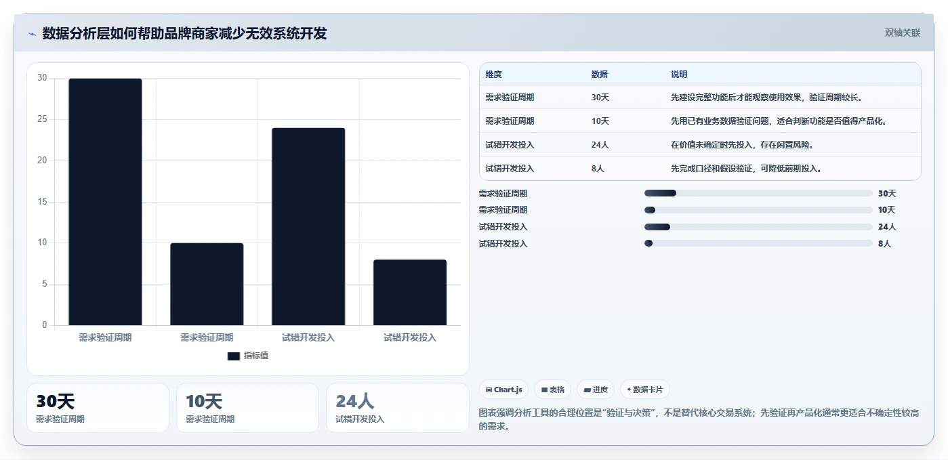Select the 表格 tag chip
This screenshot has width=948, height=460.
553,390
